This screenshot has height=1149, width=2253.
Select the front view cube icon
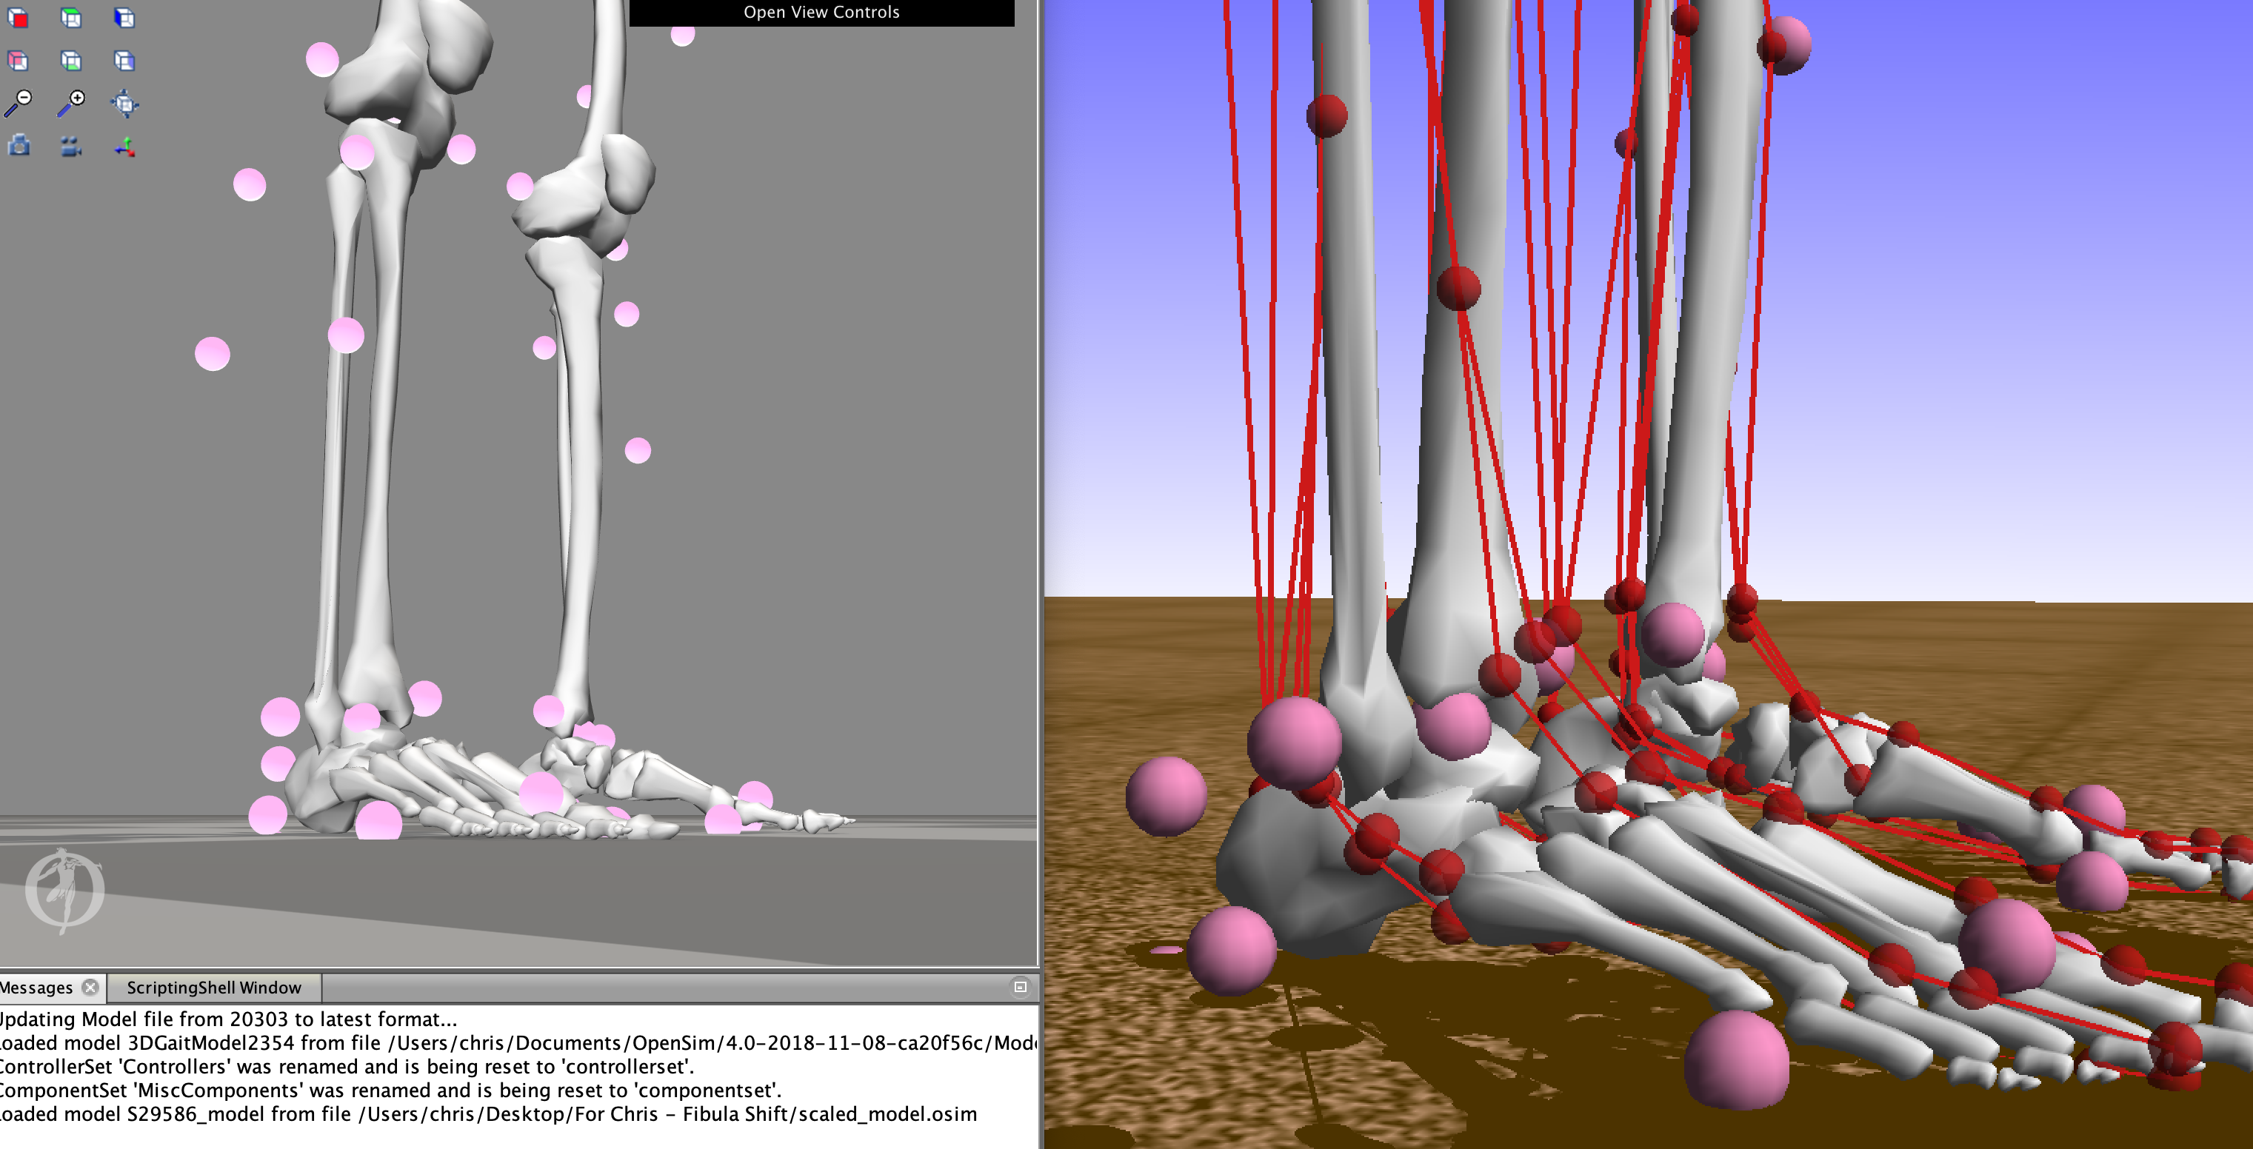pos(19,19)
